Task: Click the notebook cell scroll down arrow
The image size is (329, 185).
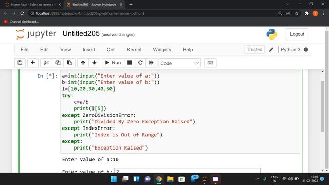Action: point(322,171)
